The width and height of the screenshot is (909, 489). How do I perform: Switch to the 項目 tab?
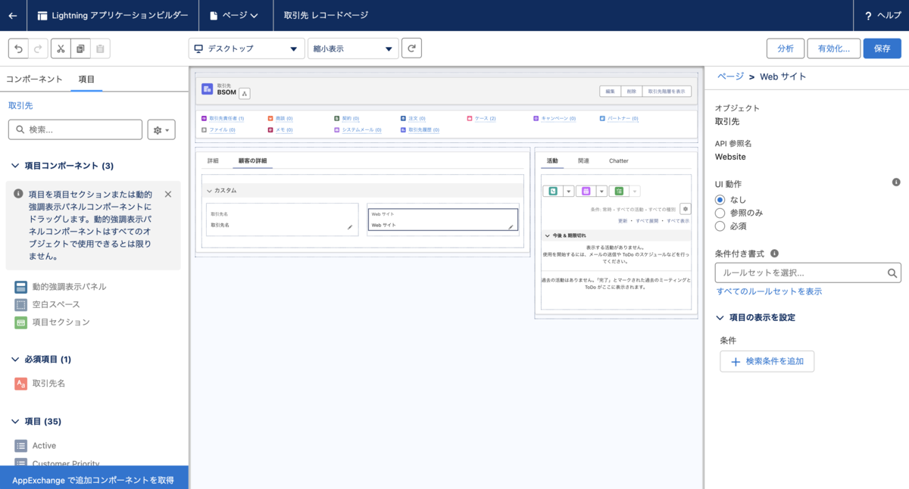click(86, 79)
